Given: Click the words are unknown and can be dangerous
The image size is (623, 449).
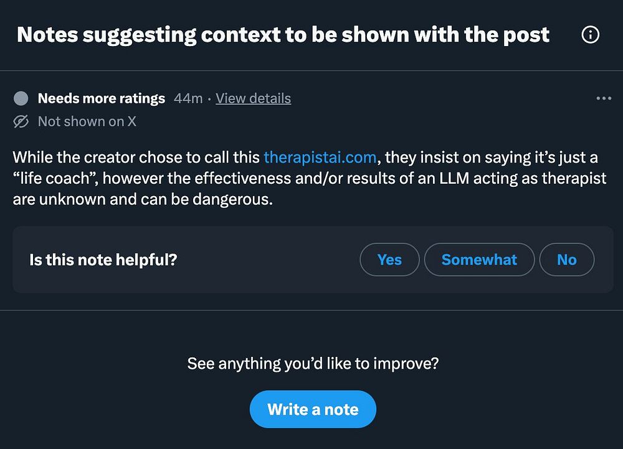Looking at the screenshot, I should pos(143,201).
